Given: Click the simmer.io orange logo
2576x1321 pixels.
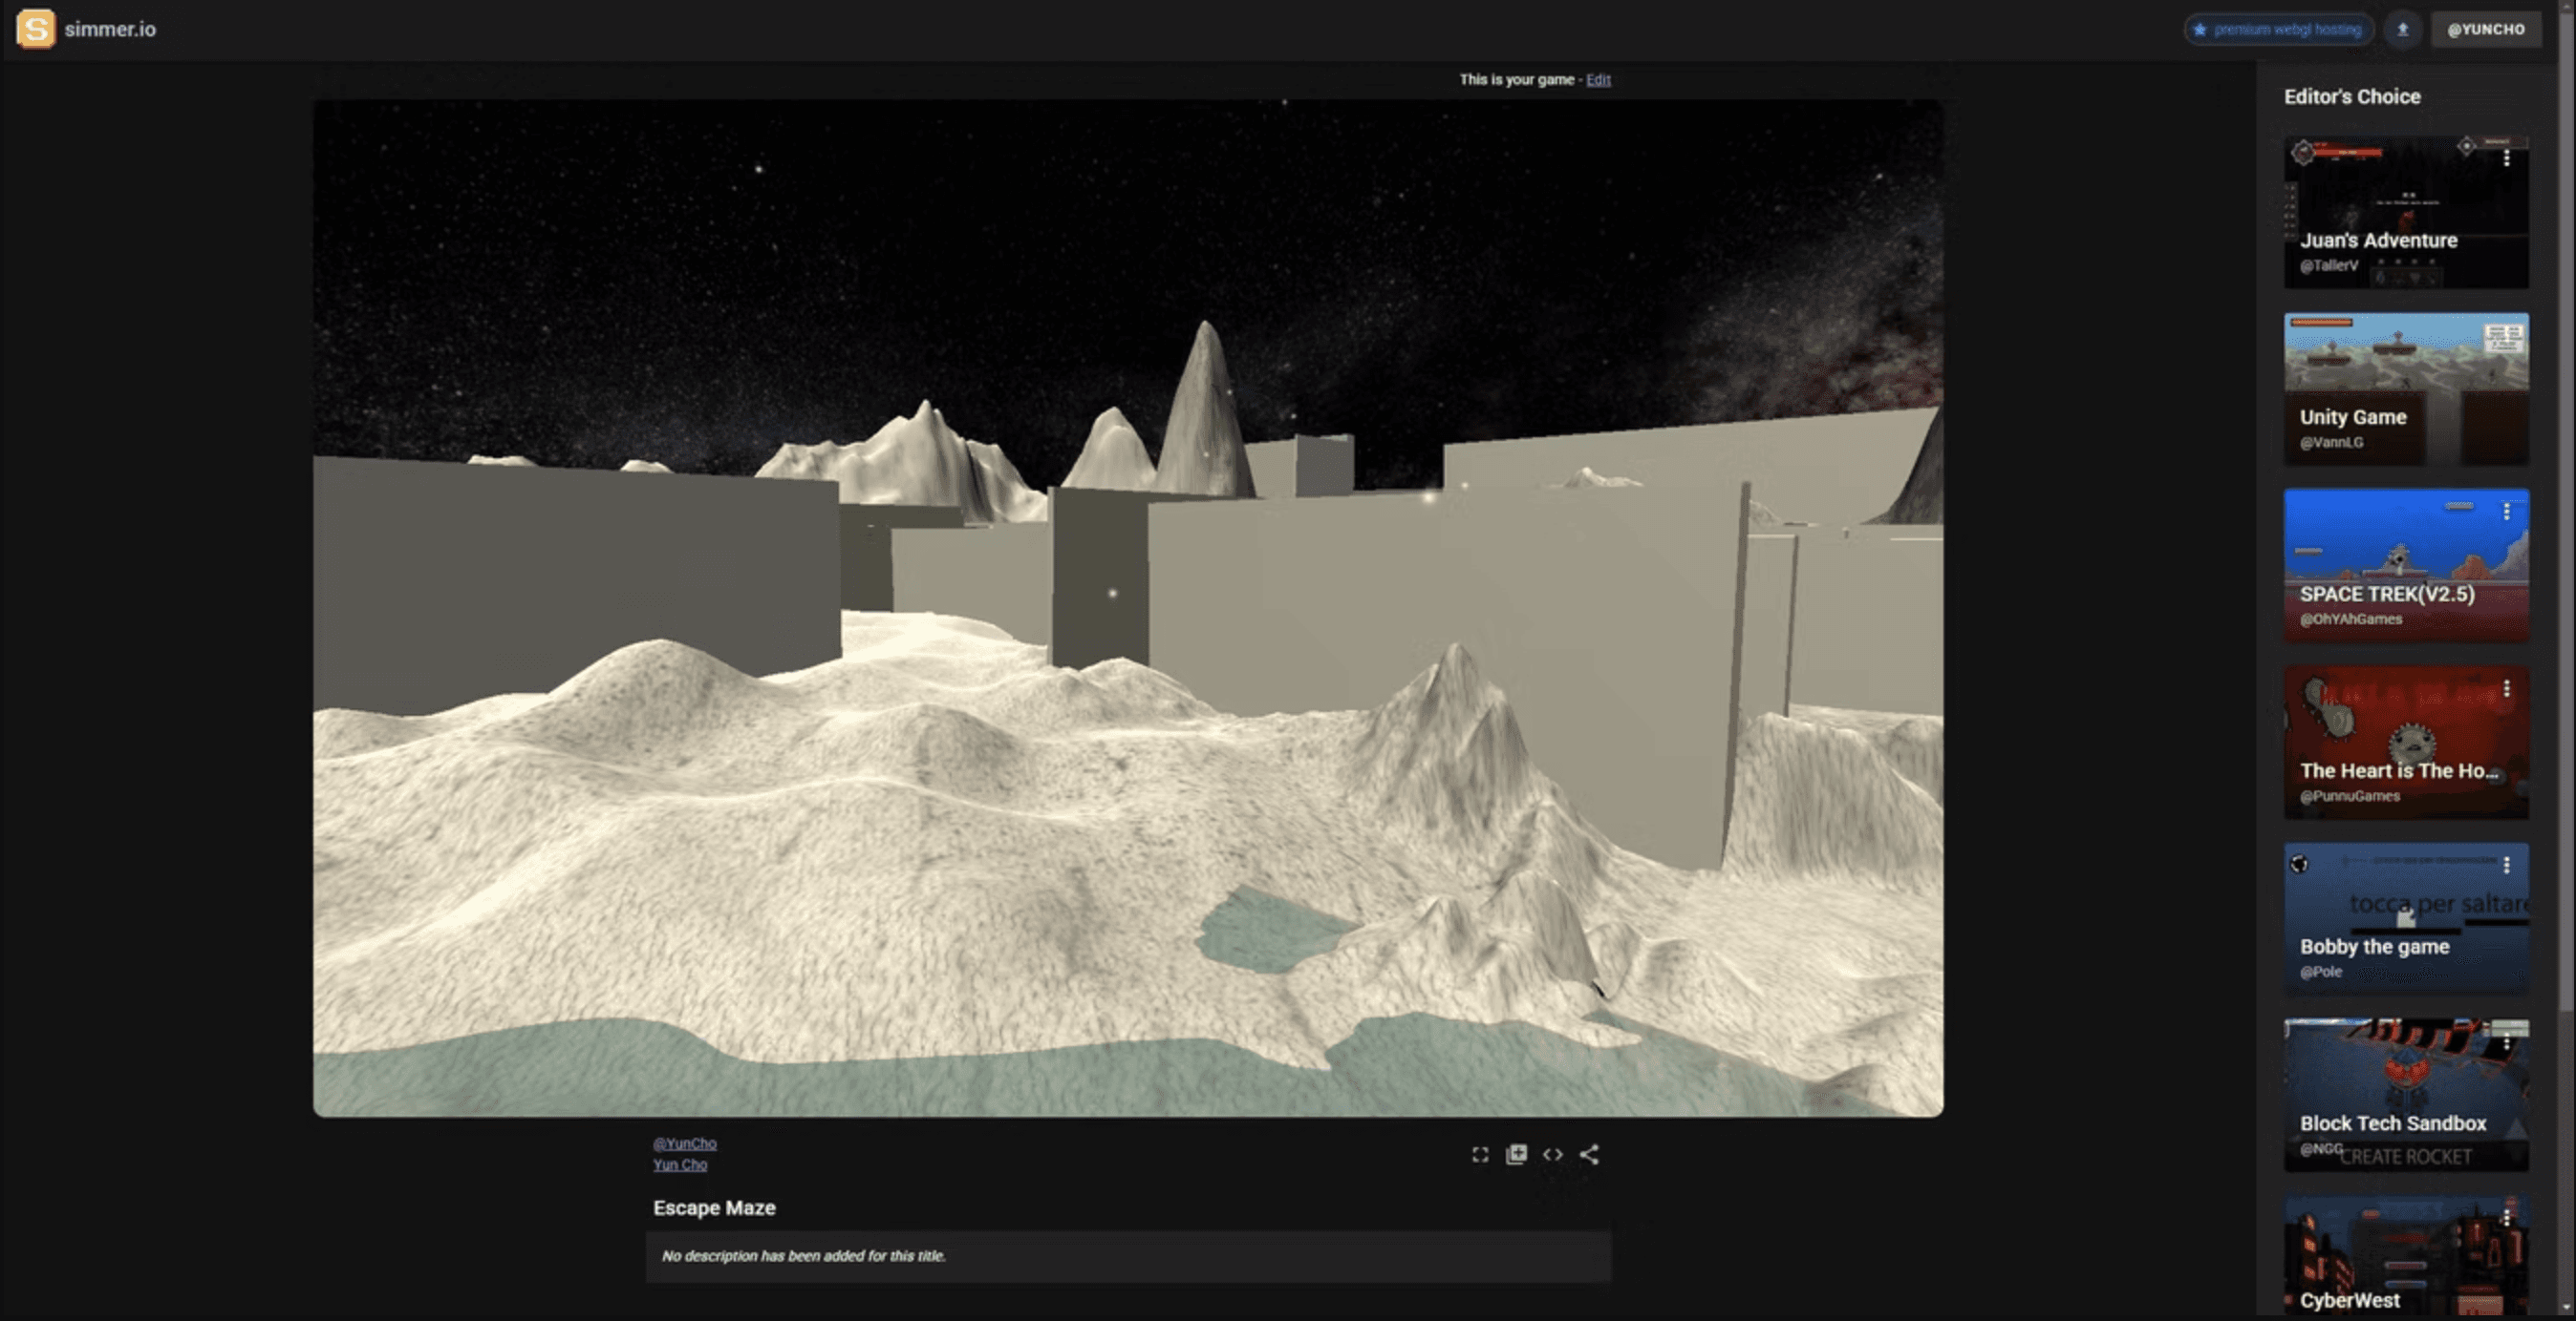Looking at the screenshot, I should pos(36,28).
